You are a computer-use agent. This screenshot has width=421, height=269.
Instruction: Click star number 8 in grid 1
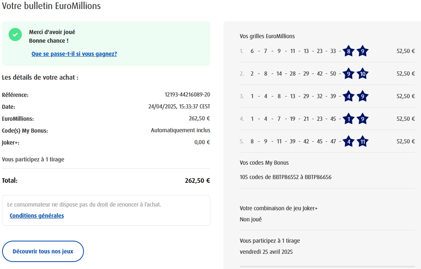coord(349,51)
